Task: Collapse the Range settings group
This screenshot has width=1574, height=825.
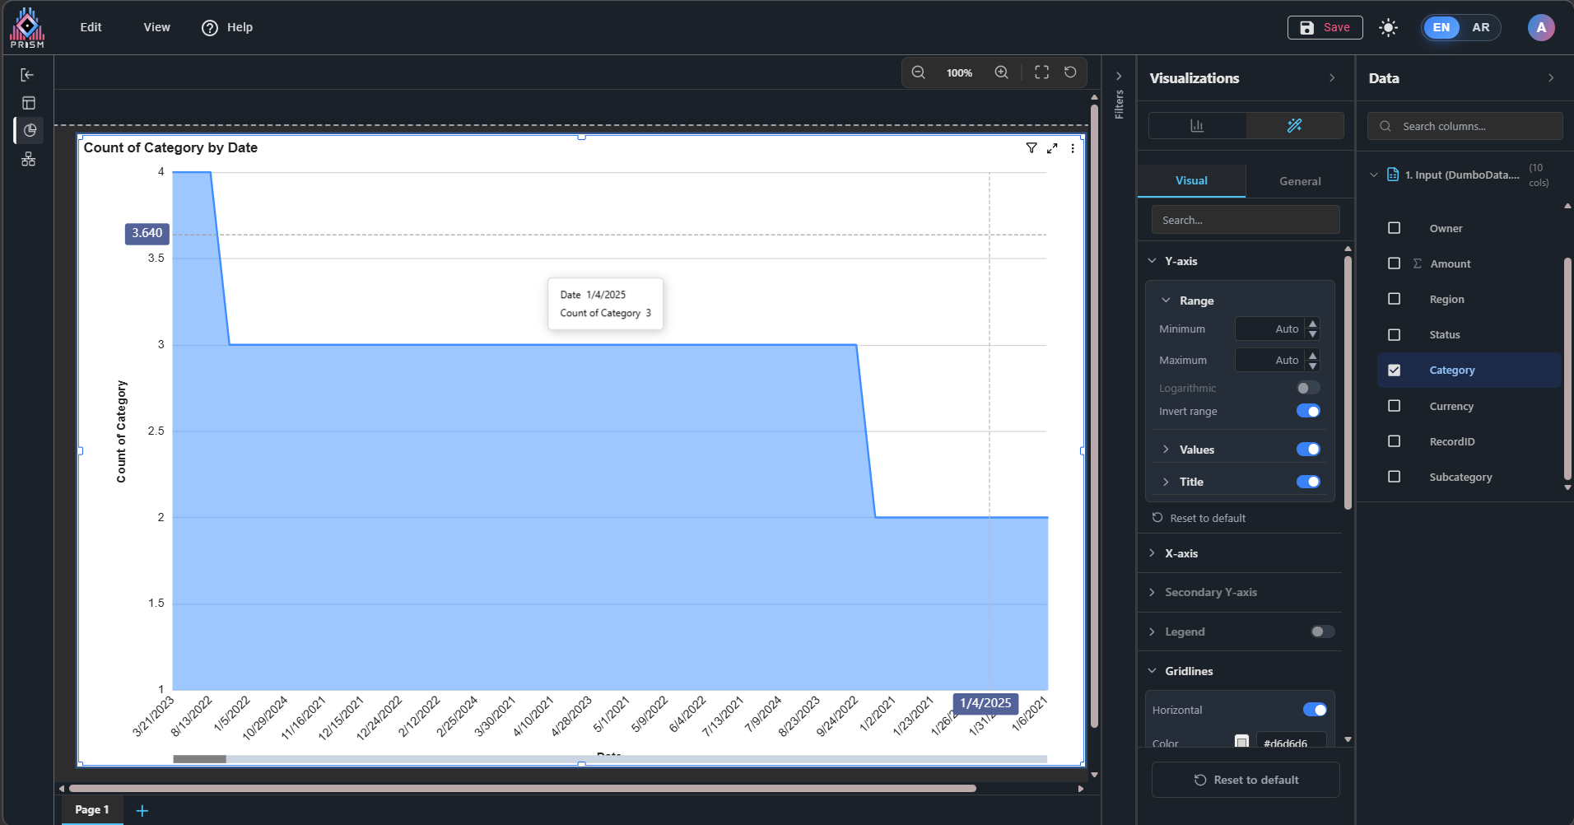Action: pyautogui.click(x=1166, y=301)
